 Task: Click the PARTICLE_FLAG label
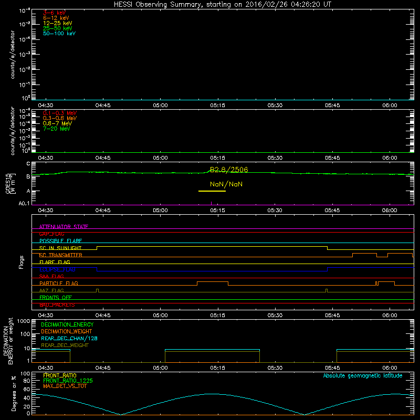(59, 283)
